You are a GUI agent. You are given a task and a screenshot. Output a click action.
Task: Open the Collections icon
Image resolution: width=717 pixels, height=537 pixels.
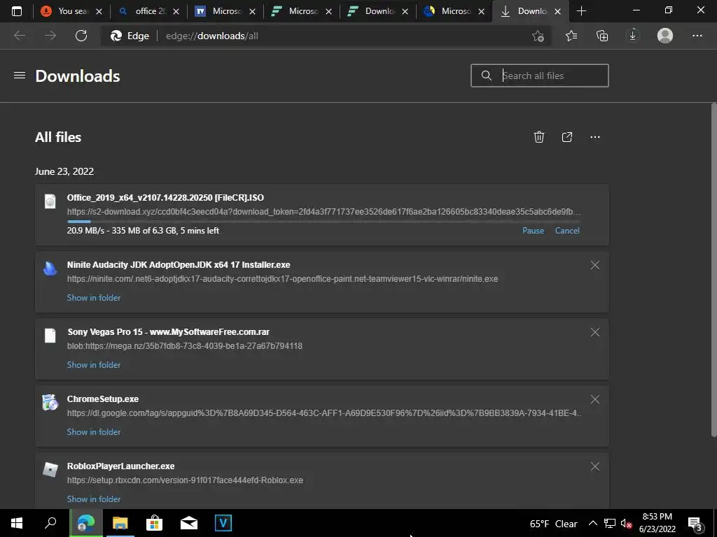click(602, 36)
